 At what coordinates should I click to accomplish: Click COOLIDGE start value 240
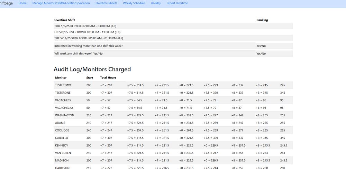click(89, 130)
